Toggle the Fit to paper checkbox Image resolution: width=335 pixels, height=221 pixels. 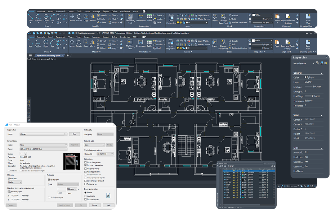49,180
